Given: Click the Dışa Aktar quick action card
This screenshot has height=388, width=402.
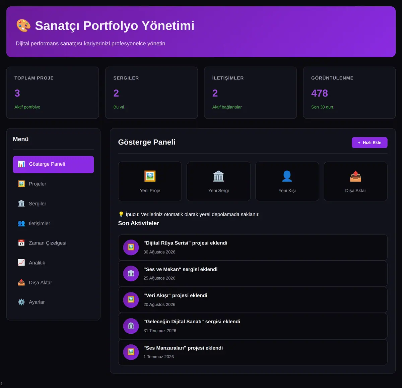Looking at the screenshot, I should coord(355,181).
